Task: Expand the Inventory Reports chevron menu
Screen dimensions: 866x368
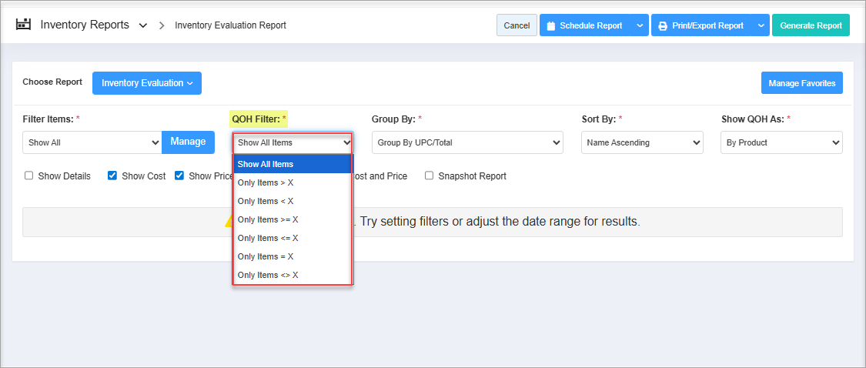Action: 142,25
